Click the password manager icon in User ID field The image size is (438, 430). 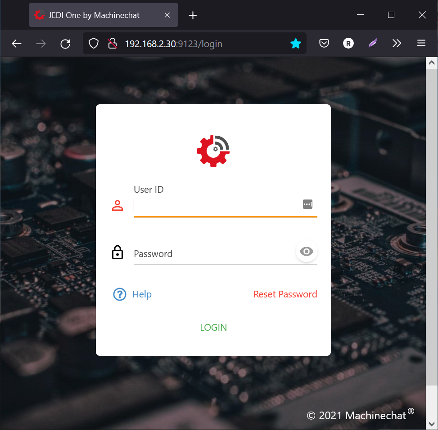click(x=307, y=204)
